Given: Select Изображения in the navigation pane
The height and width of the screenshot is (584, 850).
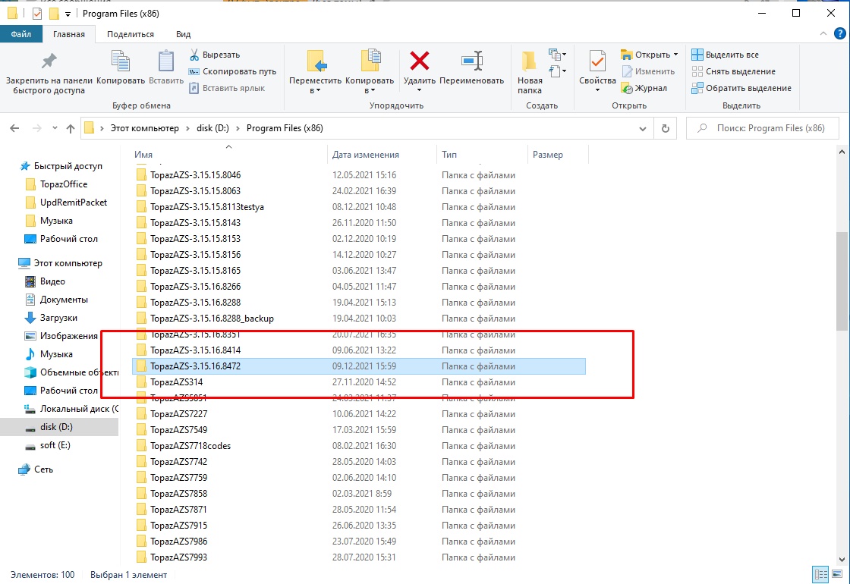Looking at the screenshot, I should 68,336.
